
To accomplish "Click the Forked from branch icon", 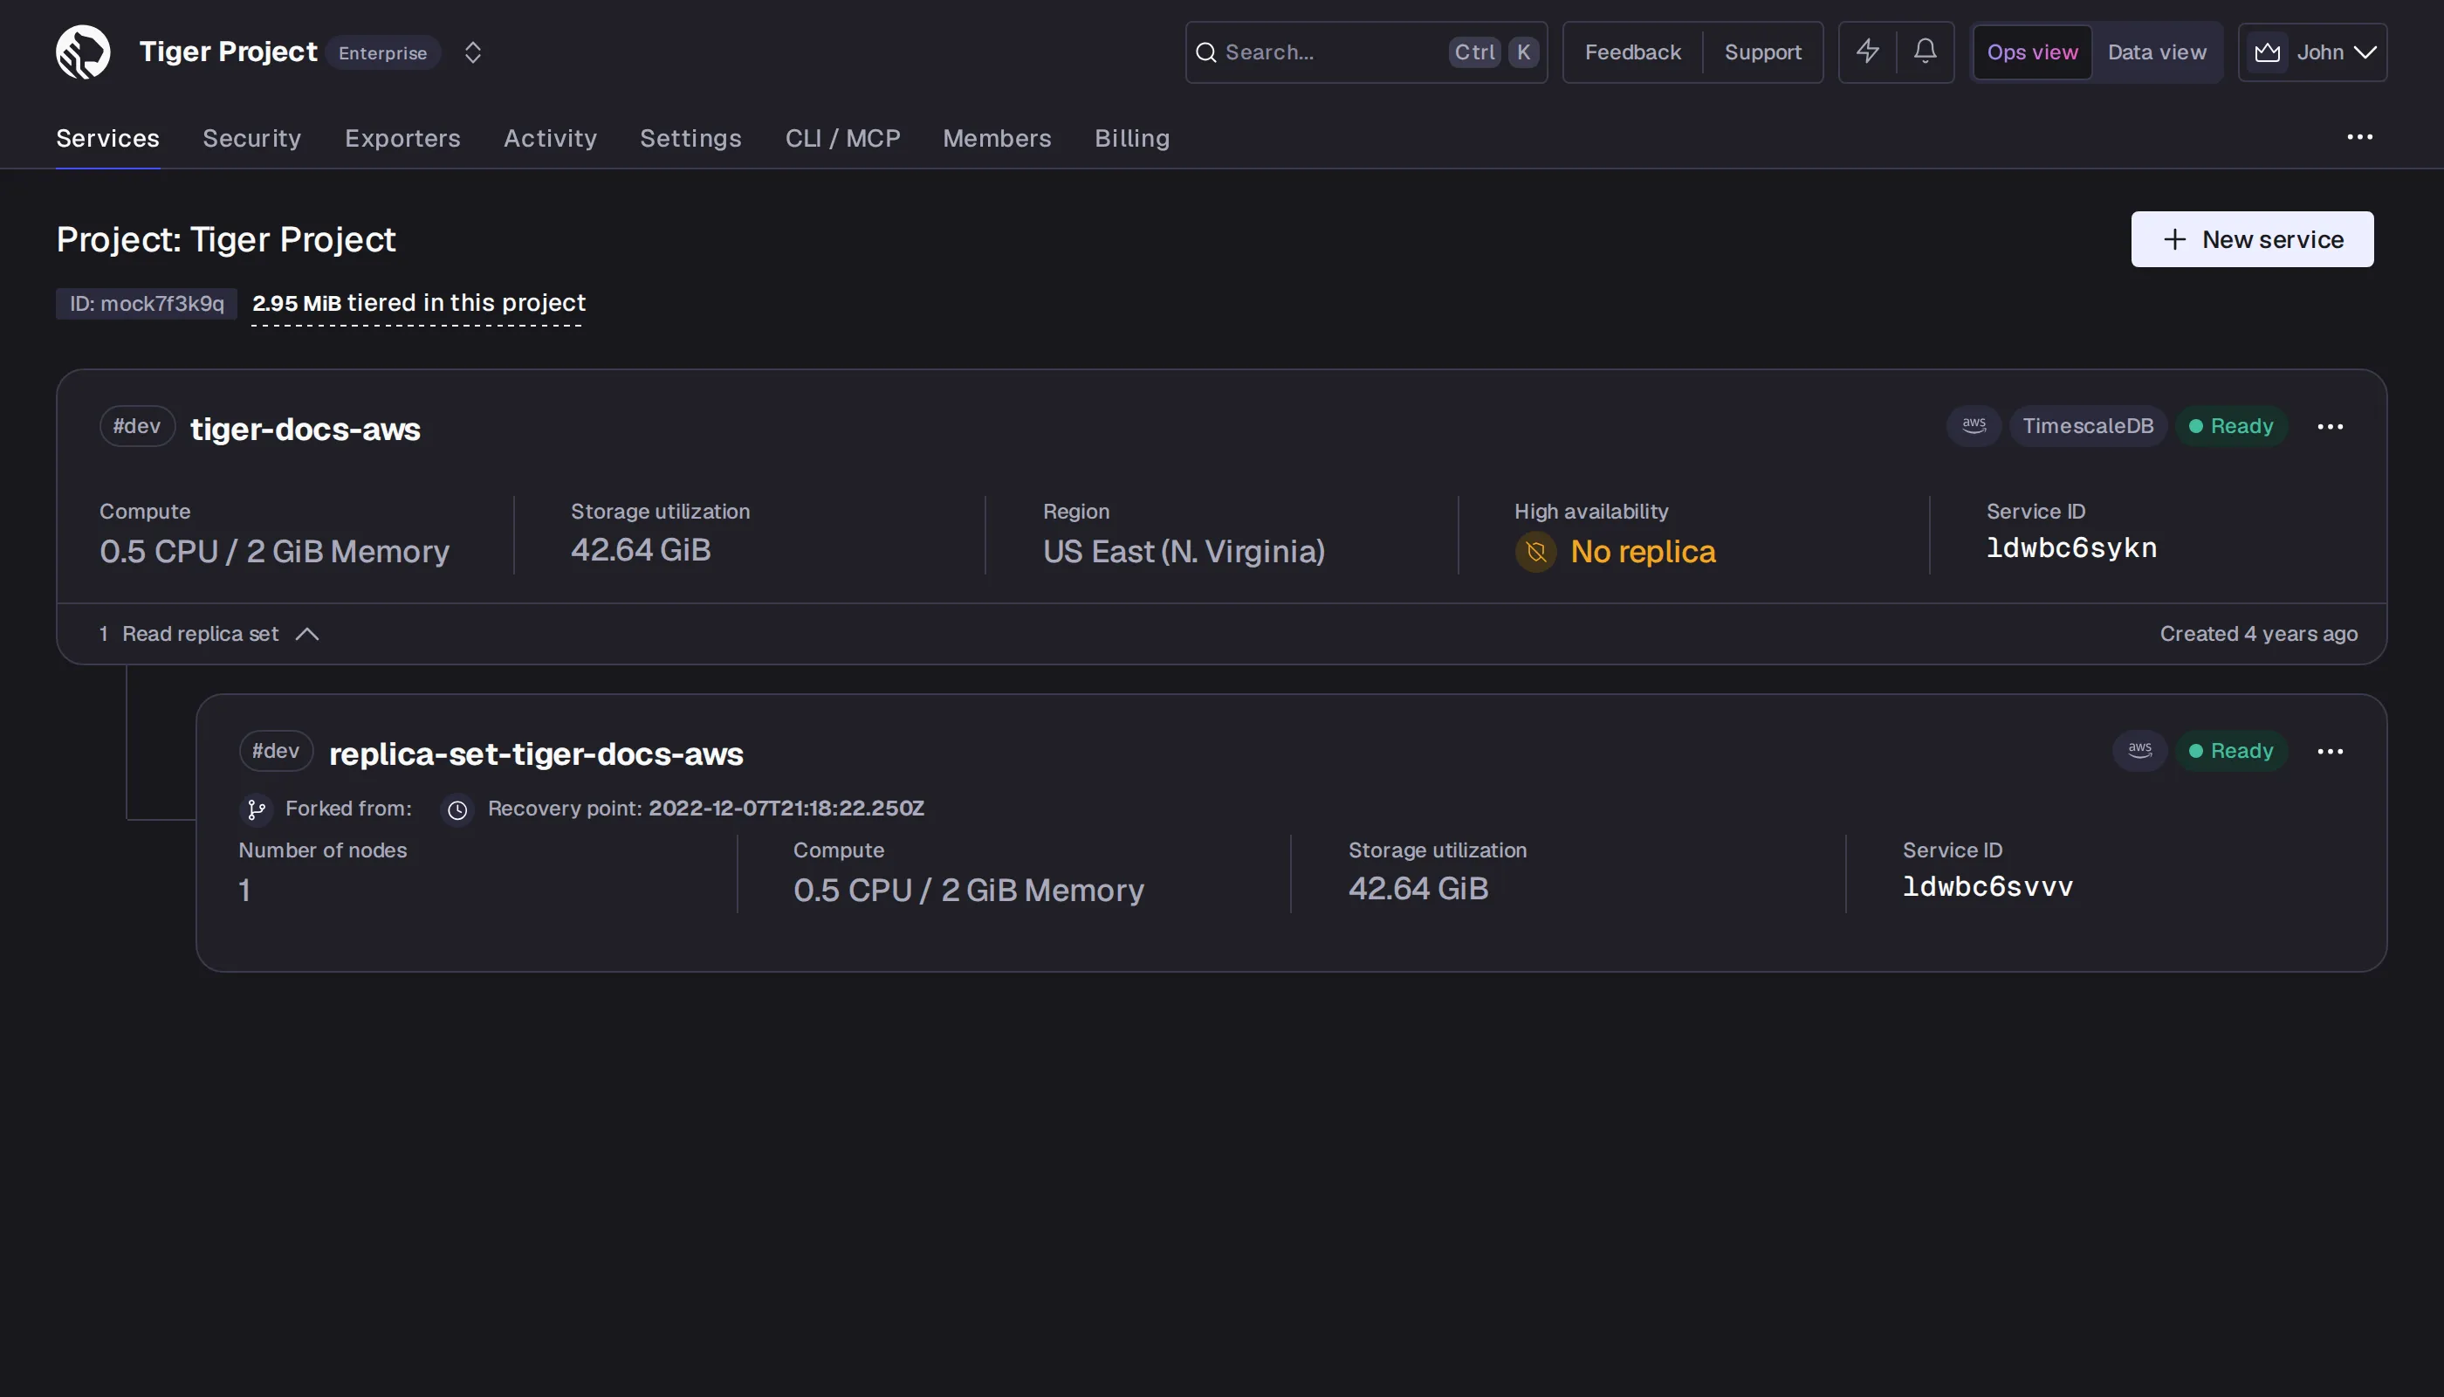I will [255, 809].
